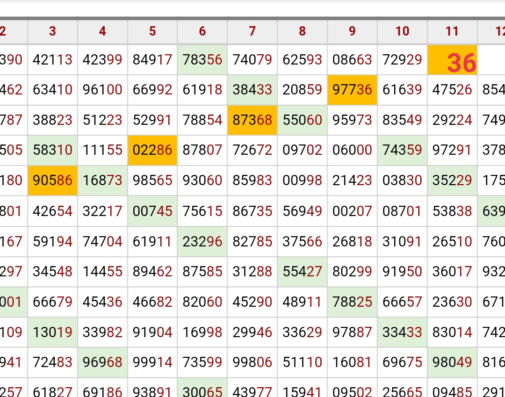Select green cell 23296

tap(202, 241)
